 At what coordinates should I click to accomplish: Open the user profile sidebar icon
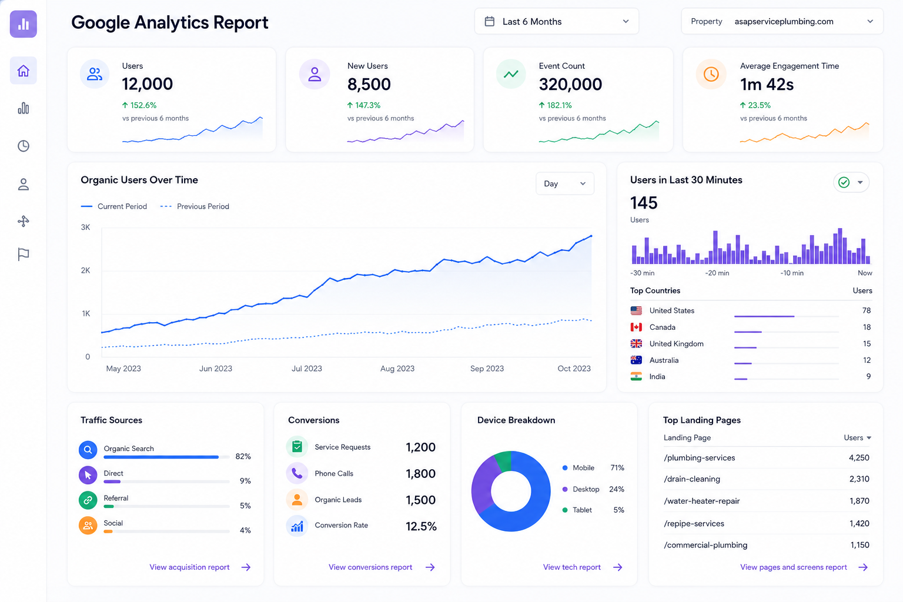click(x=24, y=185)
